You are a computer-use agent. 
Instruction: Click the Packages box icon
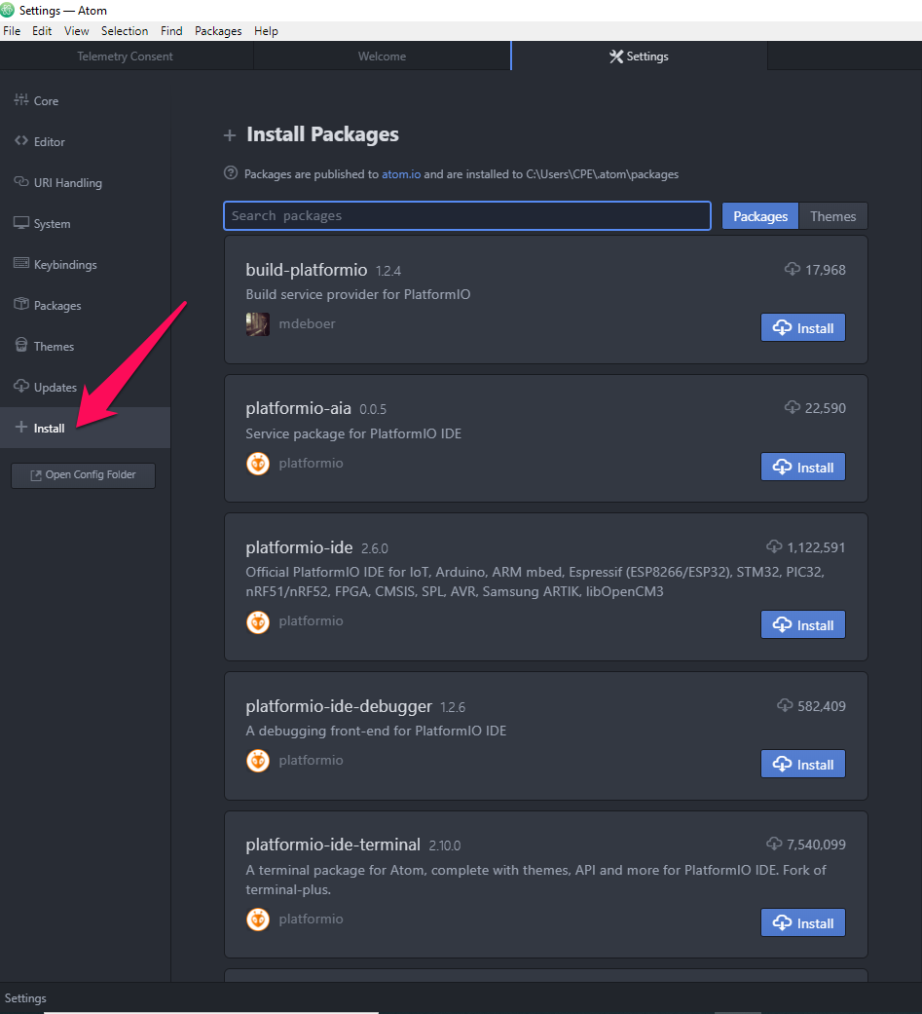click(21, 304)
